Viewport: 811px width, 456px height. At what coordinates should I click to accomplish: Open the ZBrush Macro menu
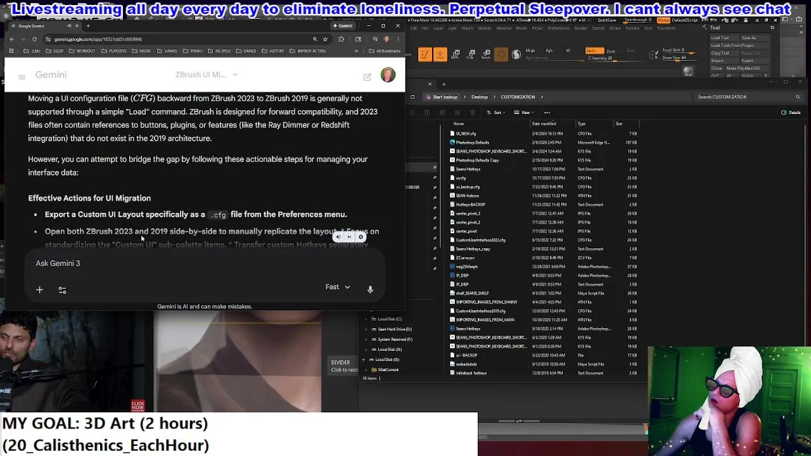(x=468, y=28)
